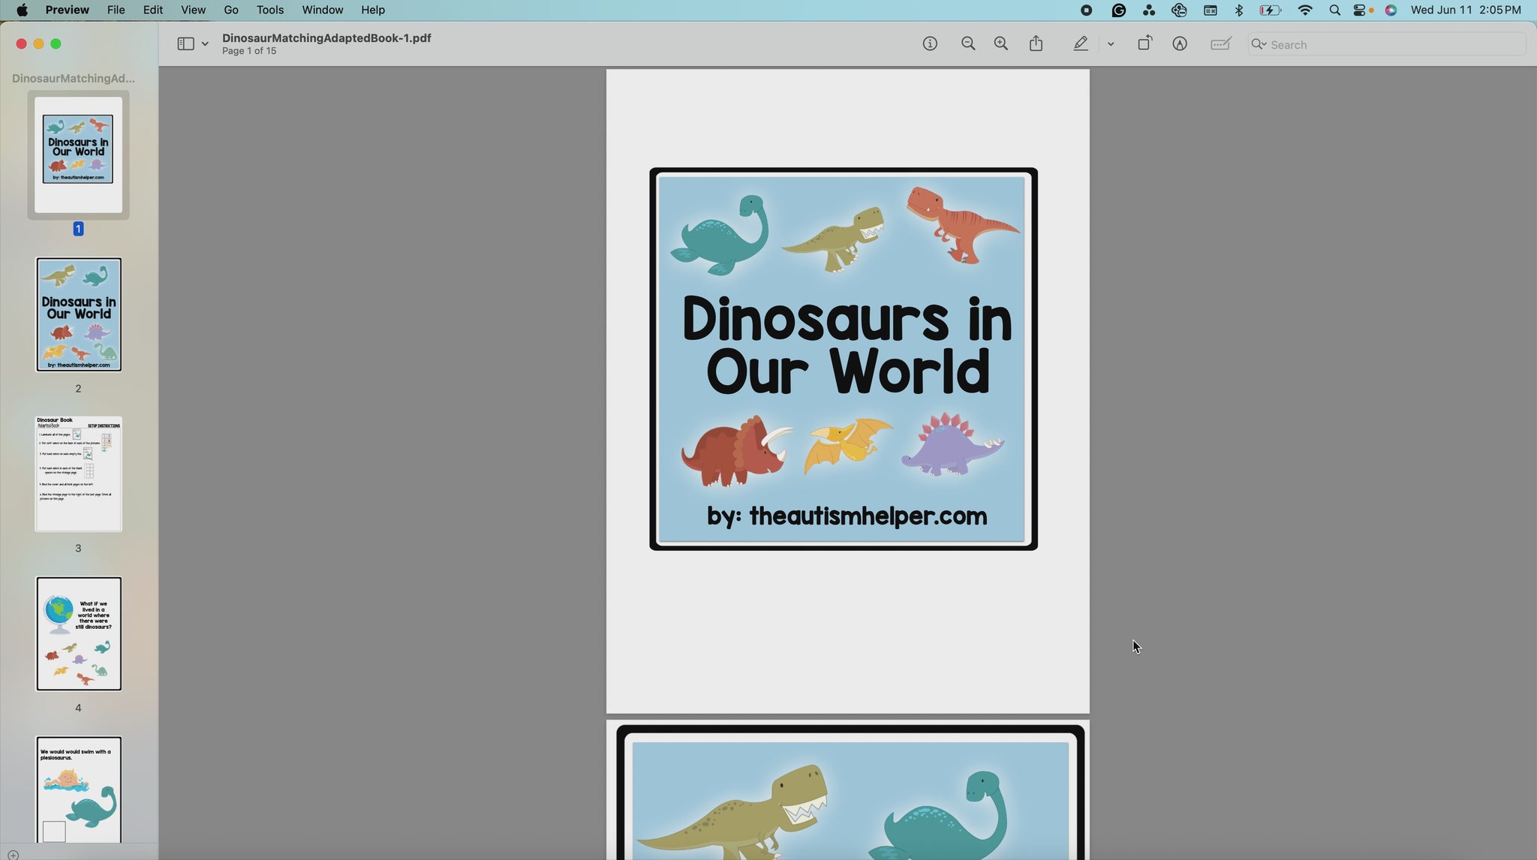1537x860 pixels.
Task: Click the Inspector info icon
Action: [x=930, y=44]
